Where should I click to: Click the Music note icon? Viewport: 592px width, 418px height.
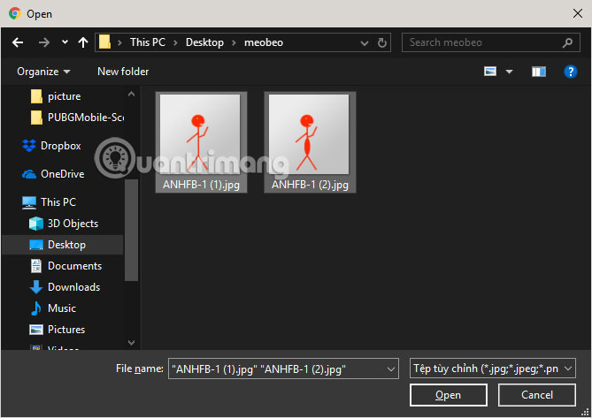pos(36,308)
